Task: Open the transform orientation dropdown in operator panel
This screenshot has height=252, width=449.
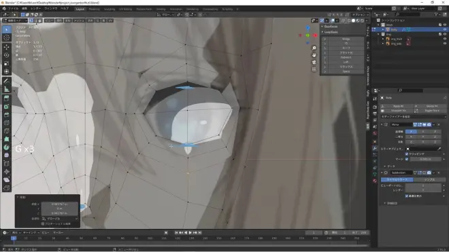Action: tap(60, 219)
